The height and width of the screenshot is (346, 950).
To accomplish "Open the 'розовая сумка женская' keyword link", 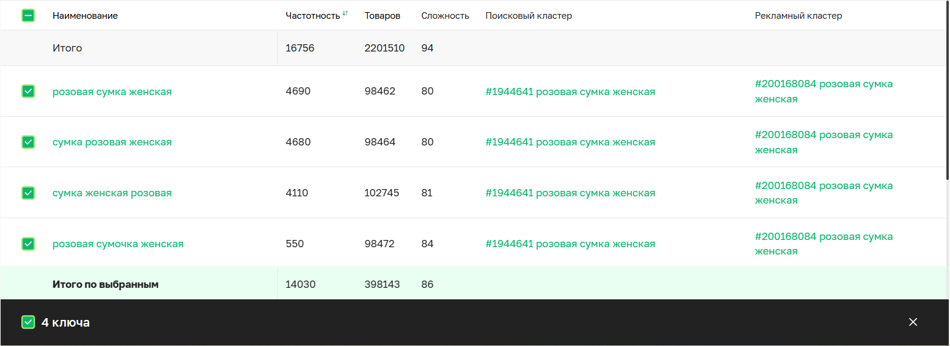I will (x=112, y=91).
